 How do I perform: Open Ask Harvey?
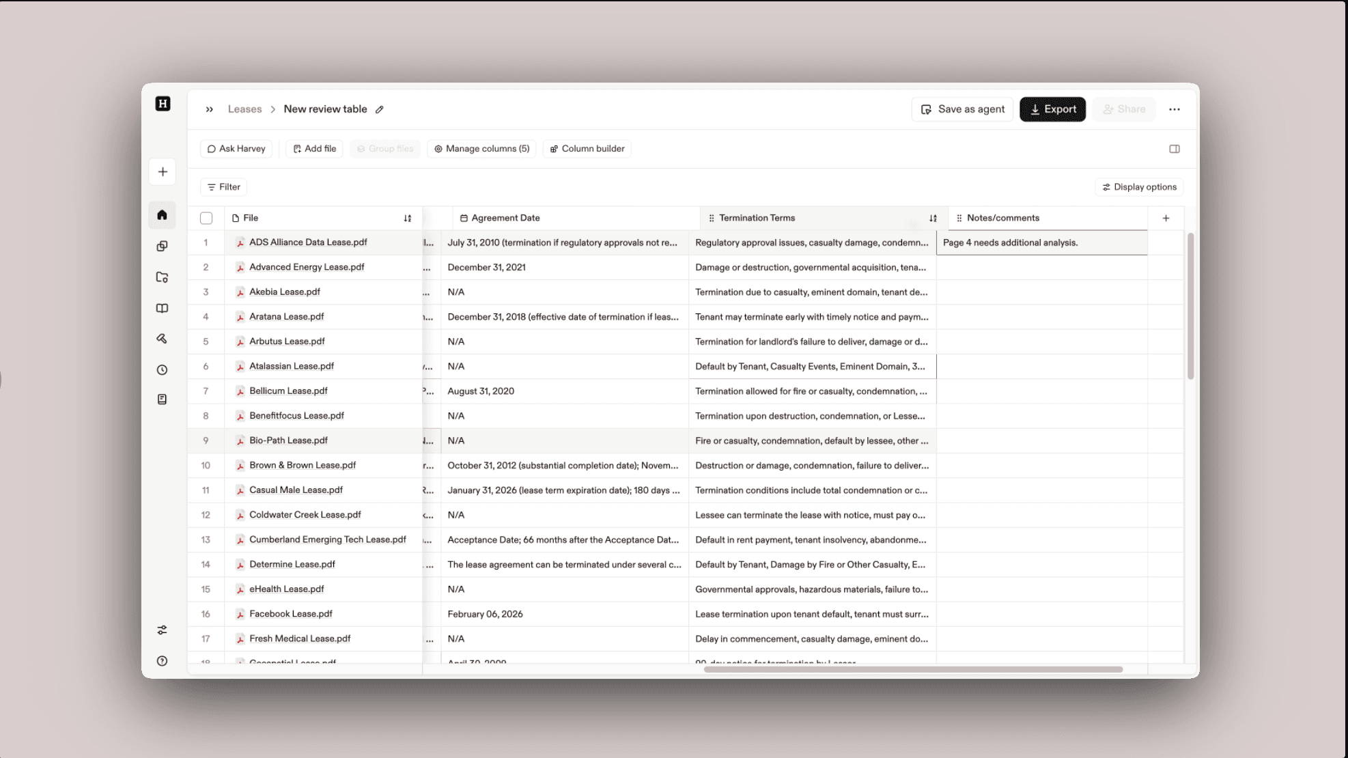click(236, 149)
